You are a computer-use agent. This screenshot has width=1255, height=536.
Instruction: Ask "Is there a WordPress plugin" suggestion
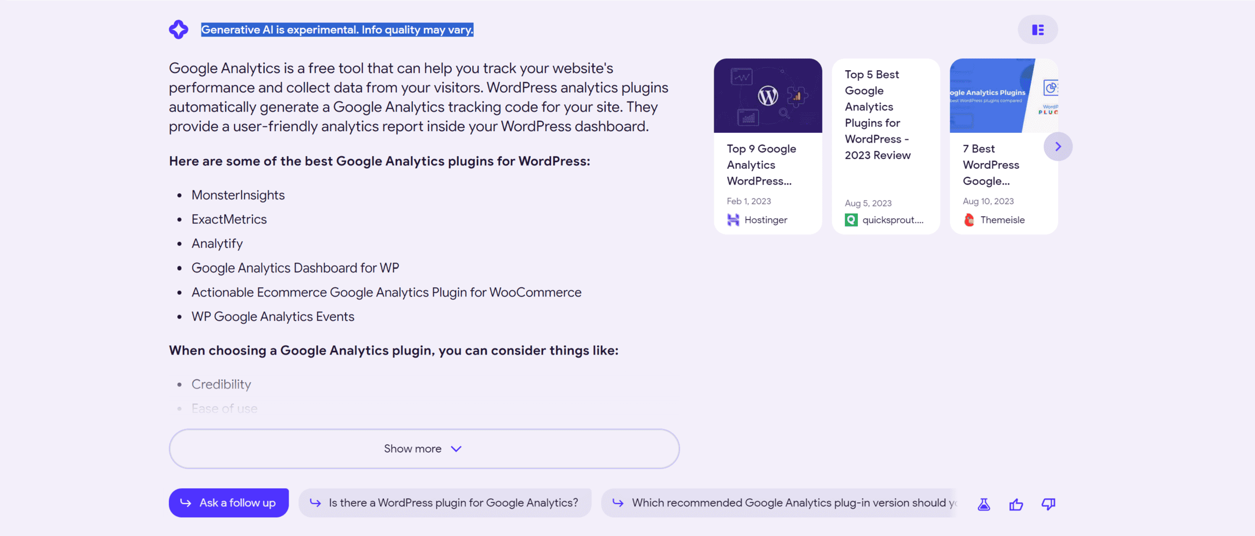coord(445,503)
